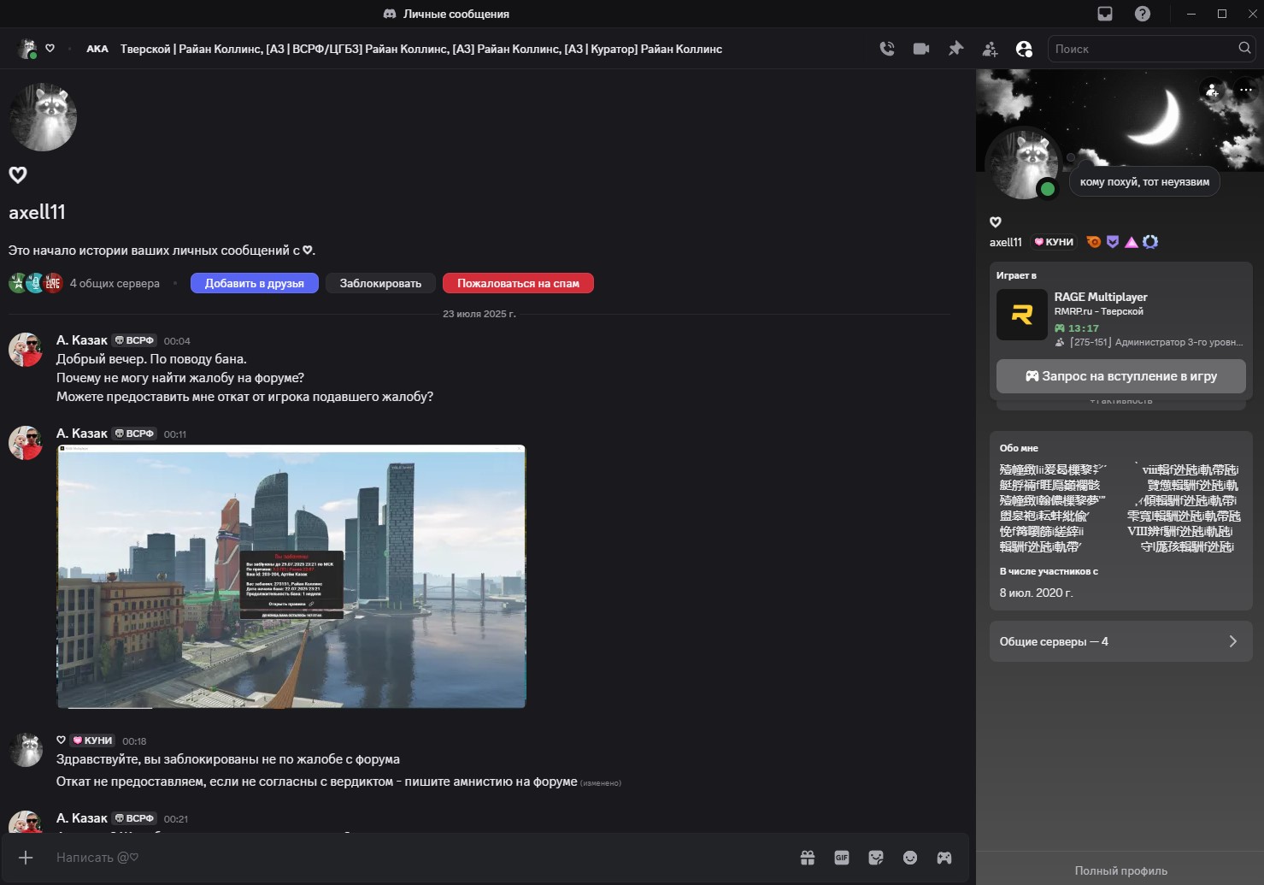Open the sticker picker
1264x885 pixels.
pyautogui.click(x=876, y=858)
